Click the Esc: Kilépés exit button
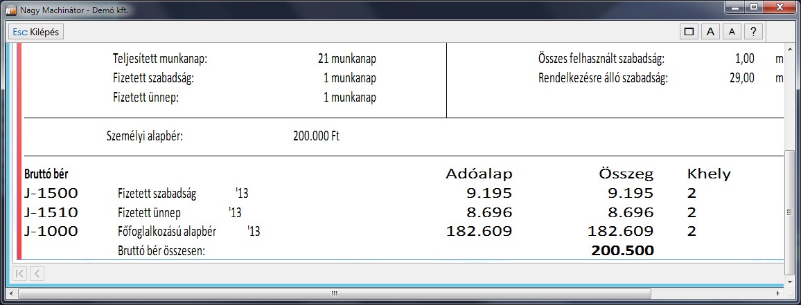This screenshot has height=305, width=801. point(36,32)
